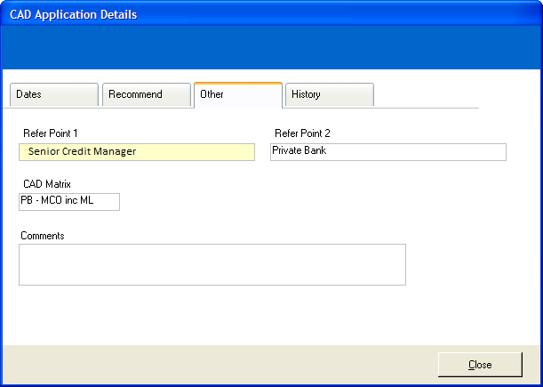Focus the Refer Point 2 field

coord(388,152)
